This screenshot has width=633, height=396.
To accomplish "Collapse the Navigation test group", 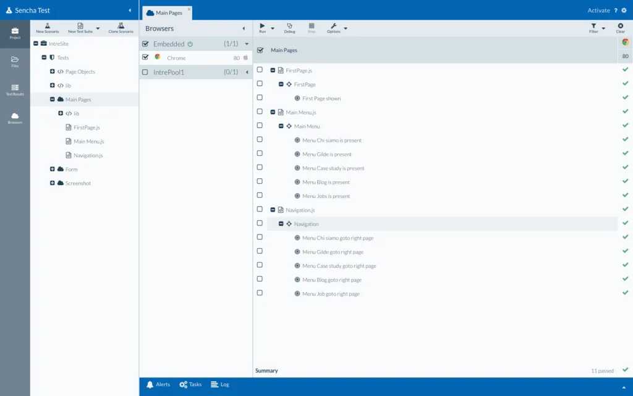I will 281,223.
